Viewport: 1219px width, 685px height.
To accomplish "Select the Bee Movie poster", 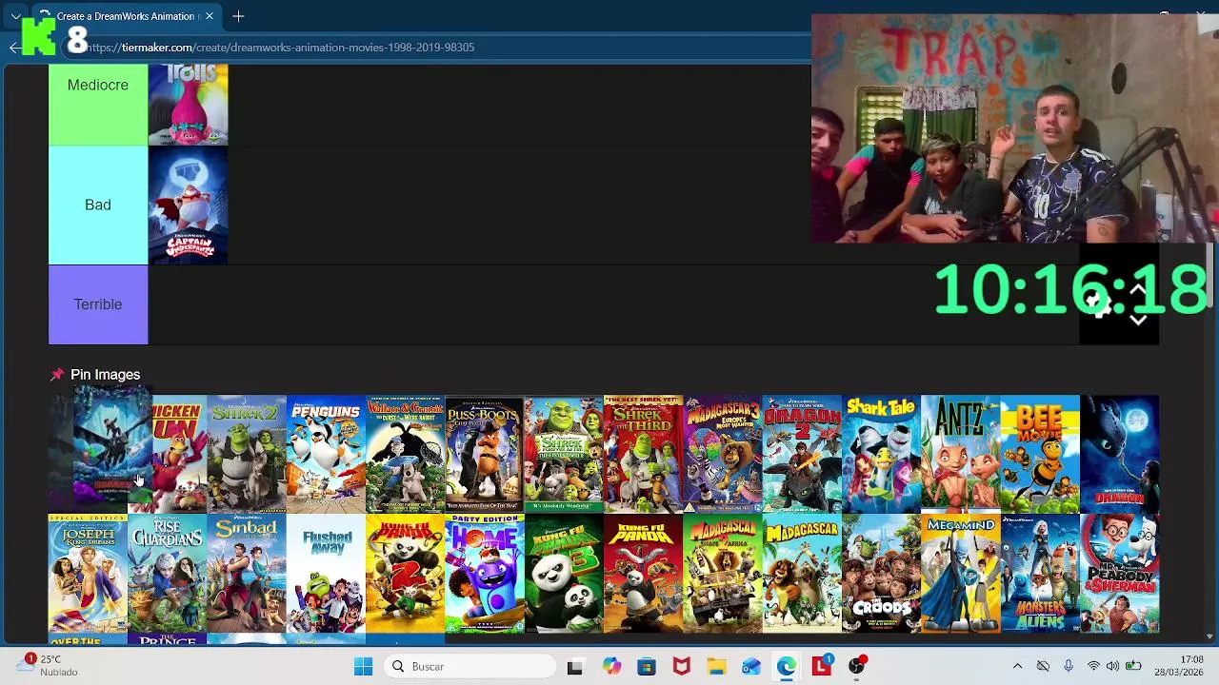I will [1040, 454].
